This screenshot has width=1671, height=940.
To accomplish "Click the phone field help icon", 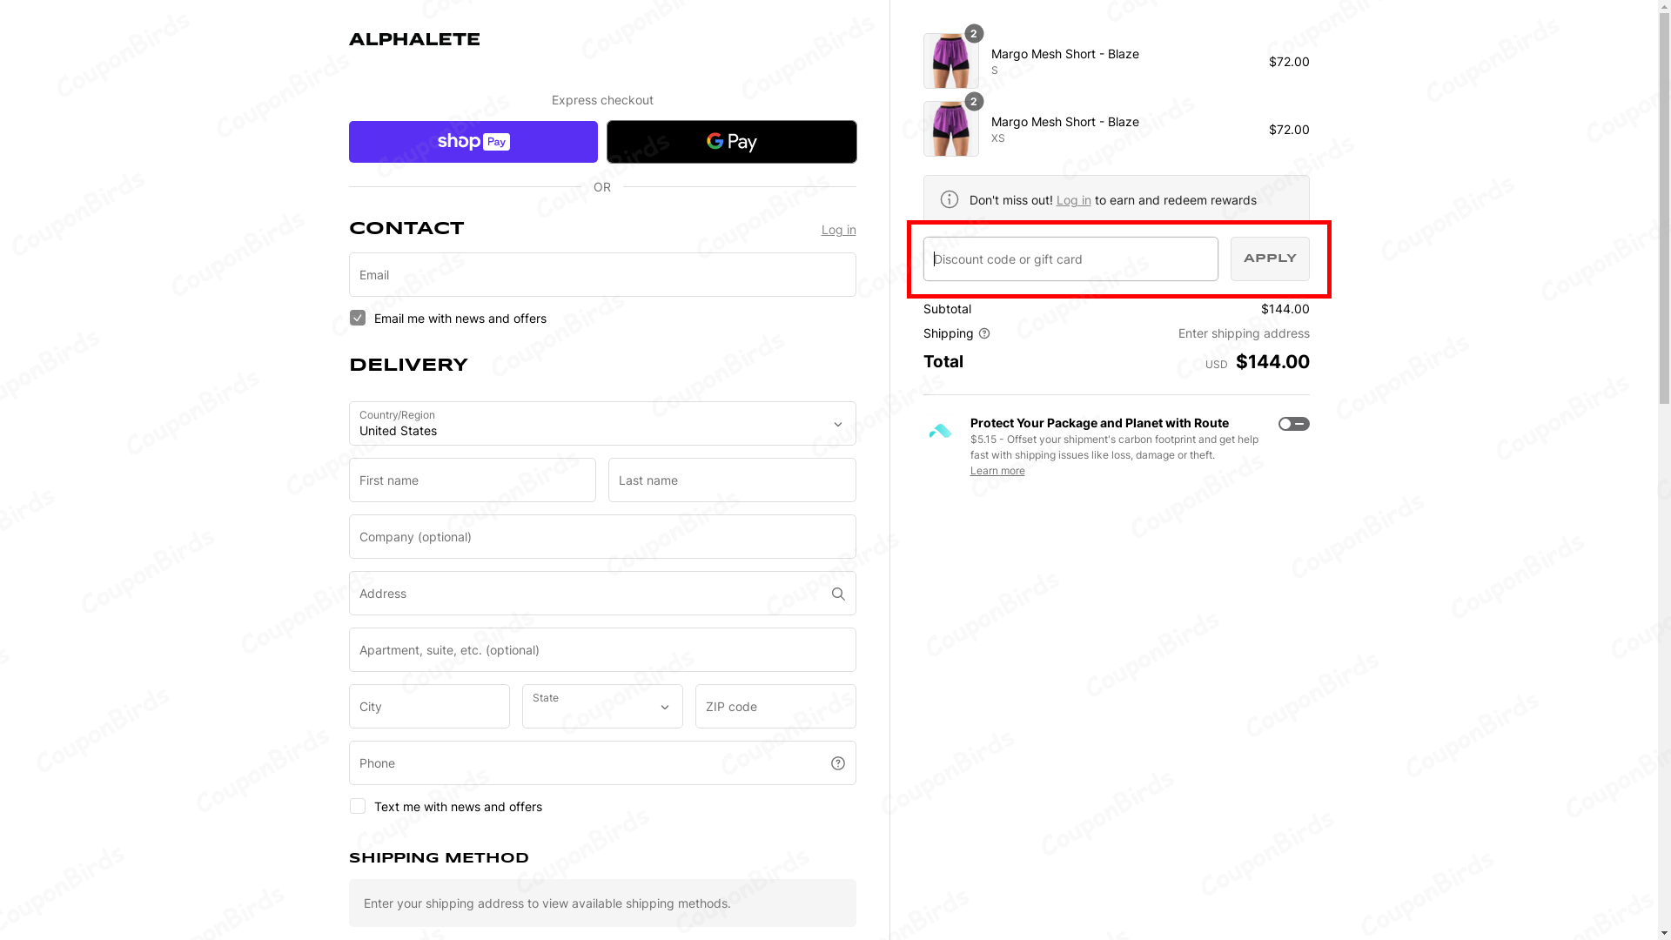I will click(838, 763).
